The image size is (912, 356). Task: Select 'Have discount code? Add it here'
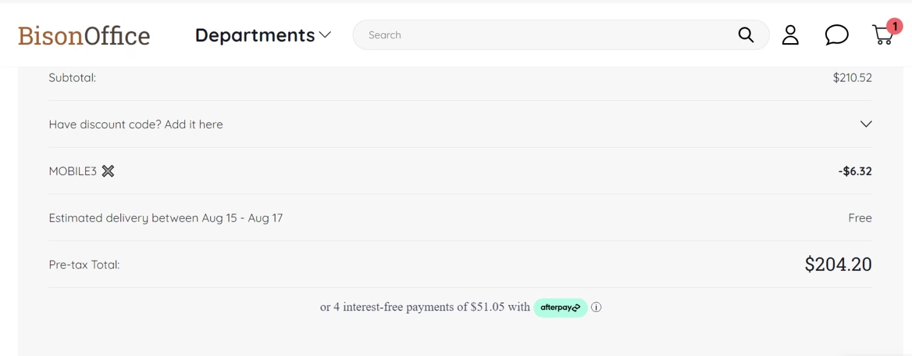(x=136, y=125)
